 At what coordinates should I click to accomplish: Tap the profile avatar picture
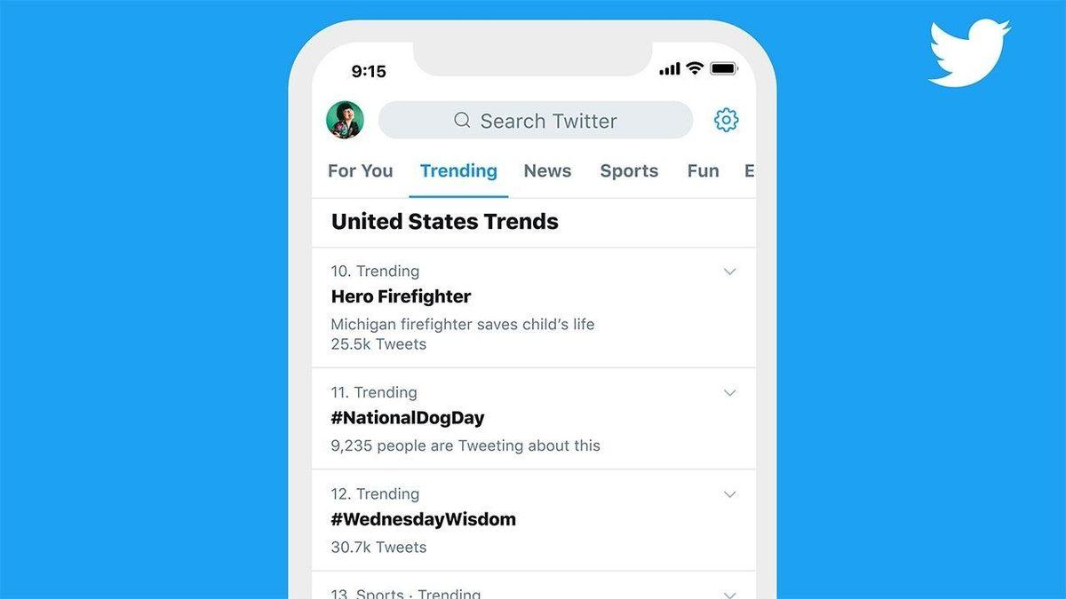tap(345, 120)
